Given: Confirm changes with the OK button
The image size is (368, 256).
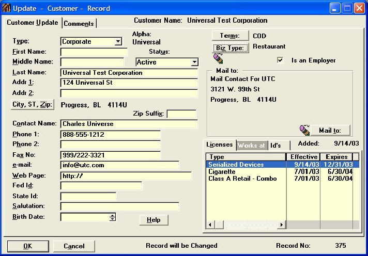Looking at the screenshot, I should (27, 246).
